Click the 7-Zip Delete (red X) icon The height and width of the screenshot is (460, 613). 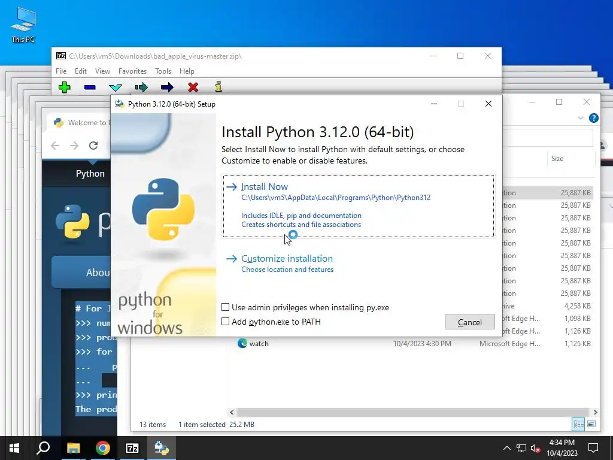point(193,87)
